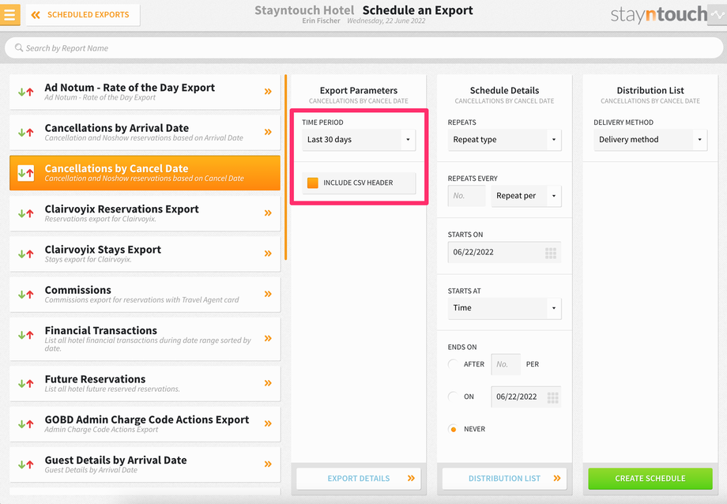Open Cancellations by Arrival Date export

145,132
